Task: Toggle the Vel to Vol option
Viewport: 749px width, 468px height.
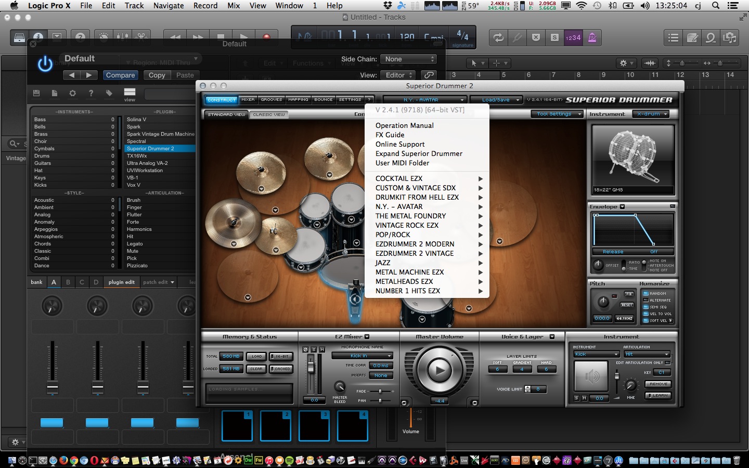Action: [x=645, y=314]
